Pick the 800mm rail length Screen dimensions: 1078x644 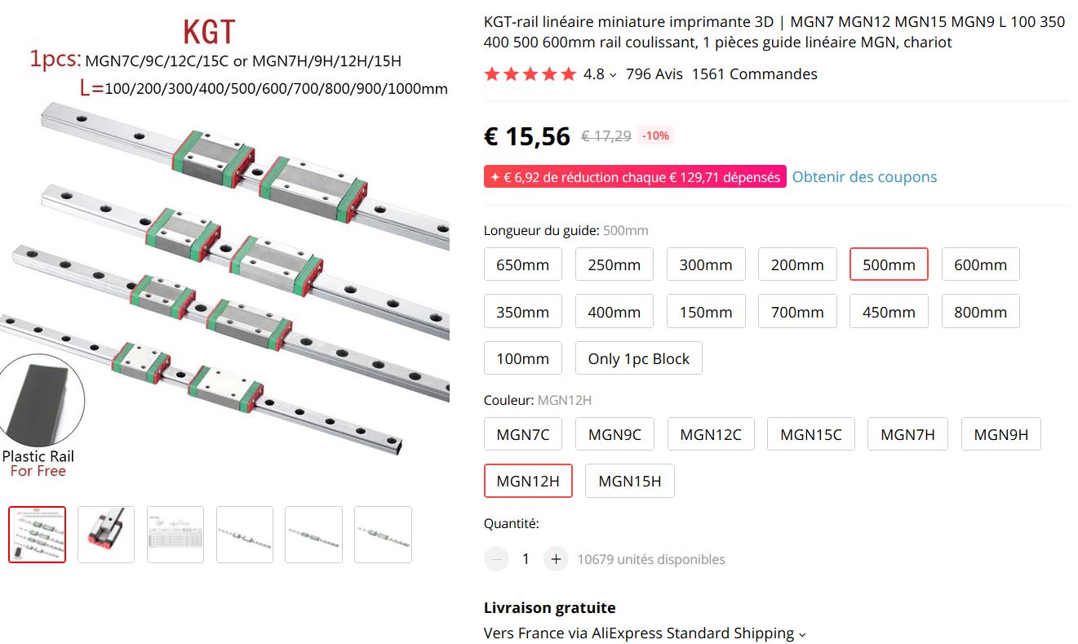point(980,312)
